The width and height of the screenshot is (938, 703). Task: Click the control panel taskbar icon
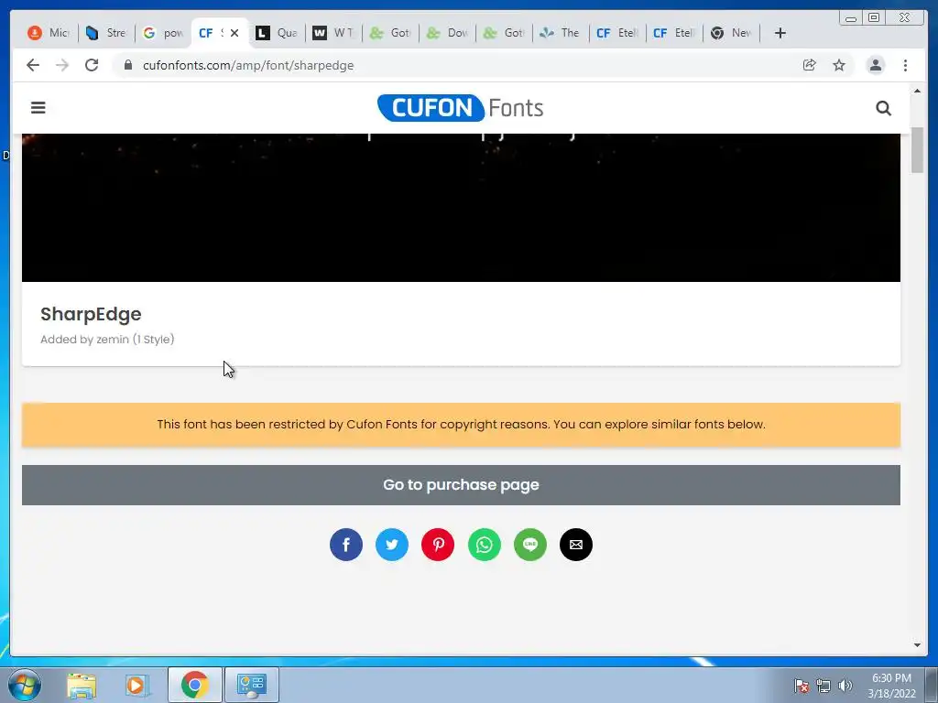252,685
